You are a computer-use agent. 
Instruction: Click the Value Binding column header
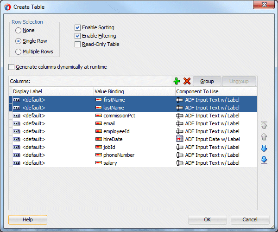coord(134,91)
